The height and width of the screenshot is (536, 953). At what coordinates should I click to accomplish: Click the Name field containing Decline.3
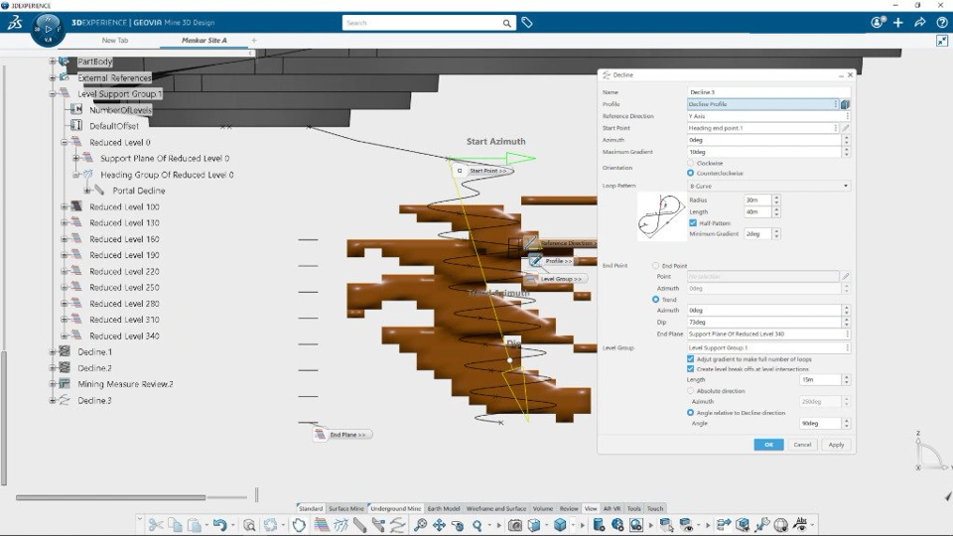click(768, 91)
